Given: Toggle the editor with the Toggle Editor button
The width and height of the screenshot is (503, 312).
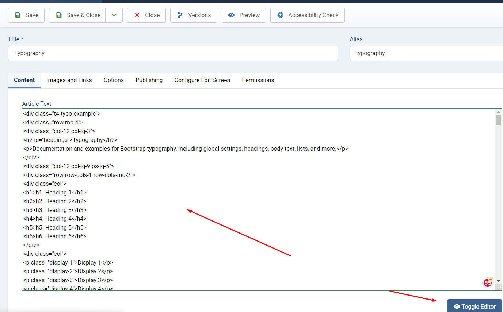Looking at the screenshot, I should pyautogui.click(x=475, y=307).
